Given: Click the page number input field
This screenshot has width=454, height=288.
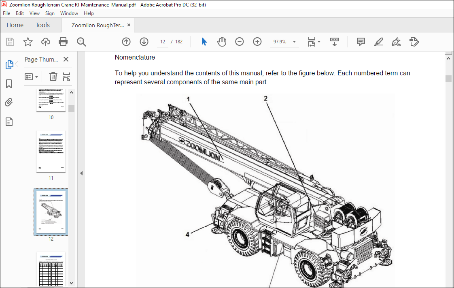Looking at the screenshot, I should [x=163, y=42].
